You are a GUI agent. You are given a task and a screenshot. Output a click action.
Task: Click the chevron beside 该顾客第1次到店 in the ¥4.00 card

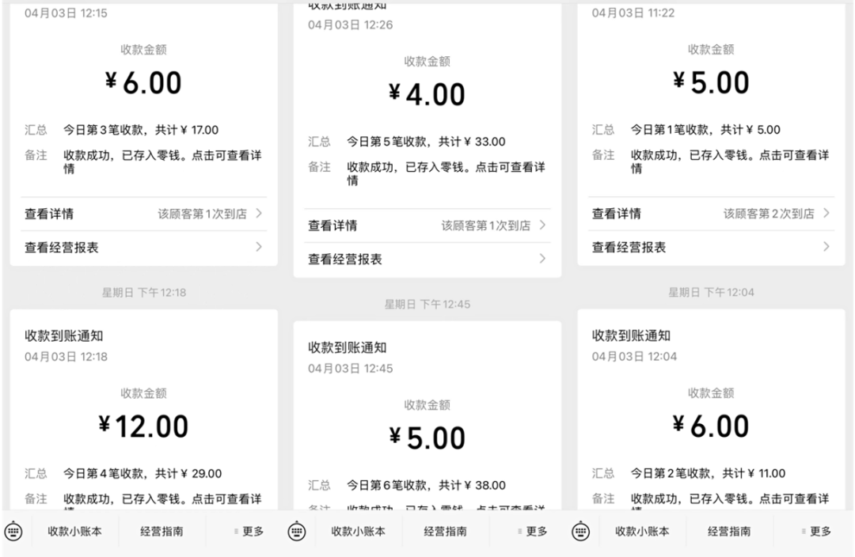(x=542, y=225)
